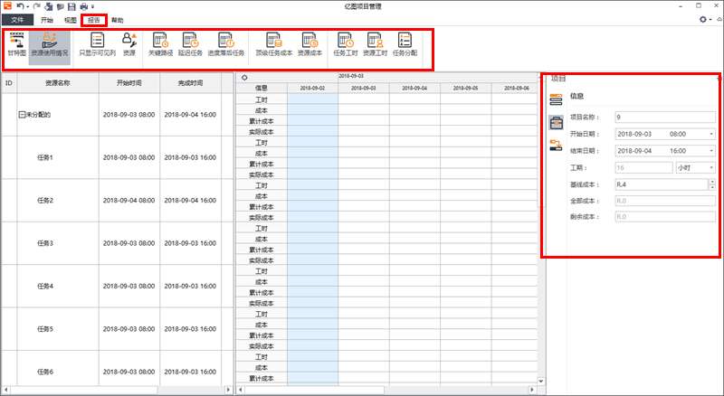Click the 完成时间 column header
The image size is (724, 396).
pos(190,83)
